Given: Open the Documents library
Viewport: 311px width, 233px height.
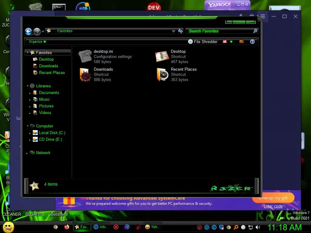Looking at the screenshot, I should click(49, 93).
